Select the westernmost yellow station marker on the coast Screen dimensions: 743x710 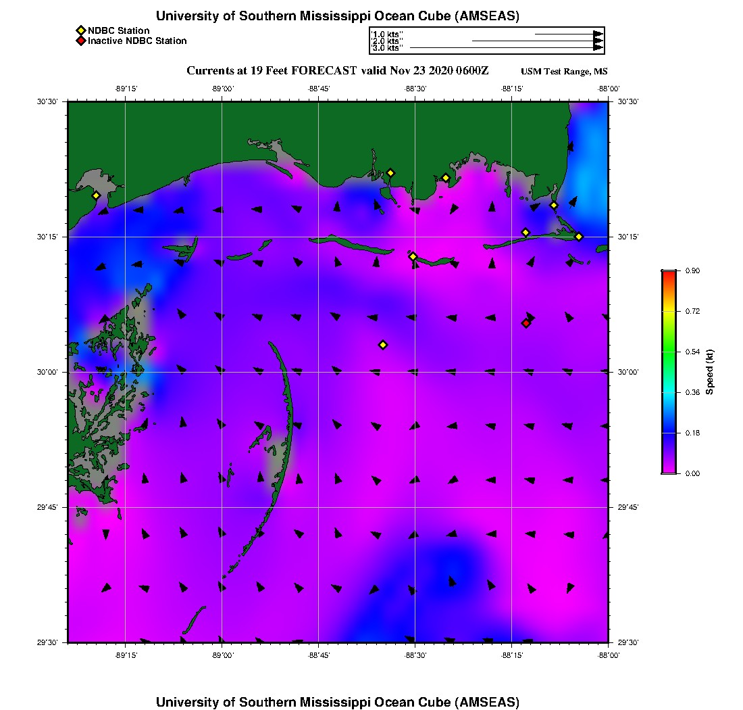96,195
